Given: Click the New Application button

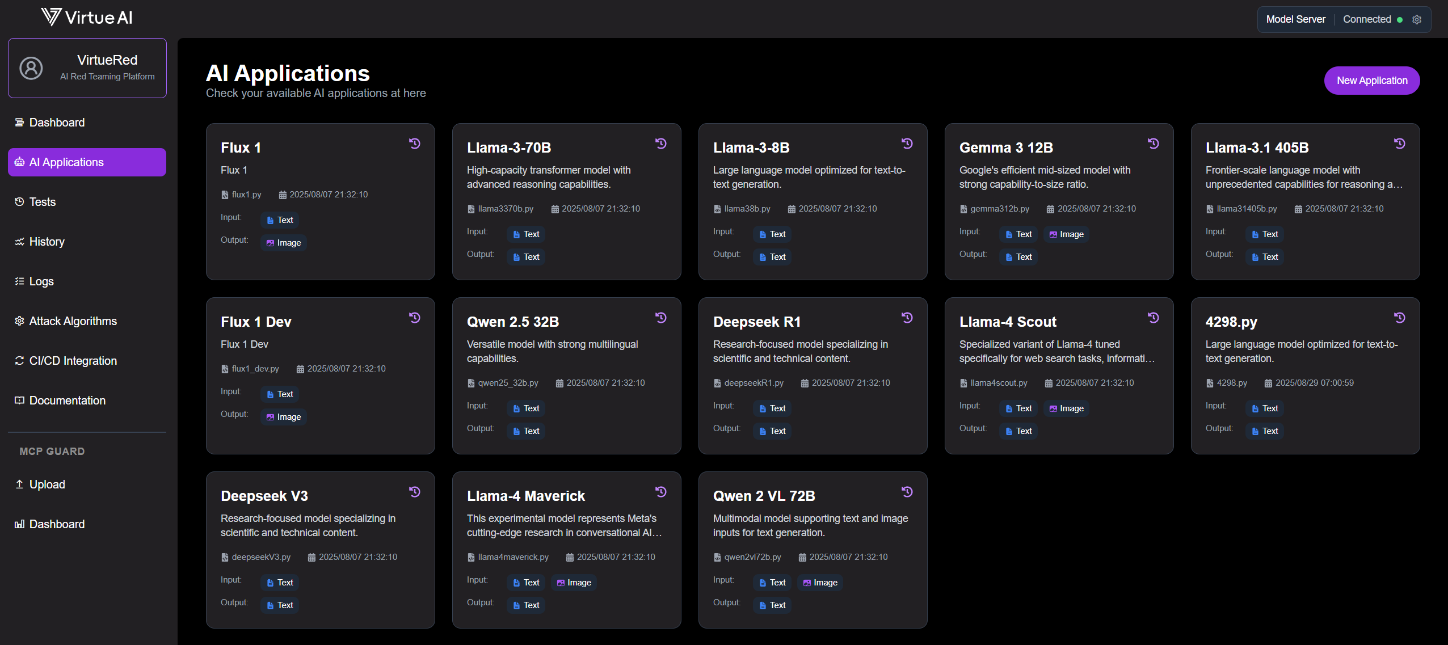Looking at the screenshot, I should 1371,80.
